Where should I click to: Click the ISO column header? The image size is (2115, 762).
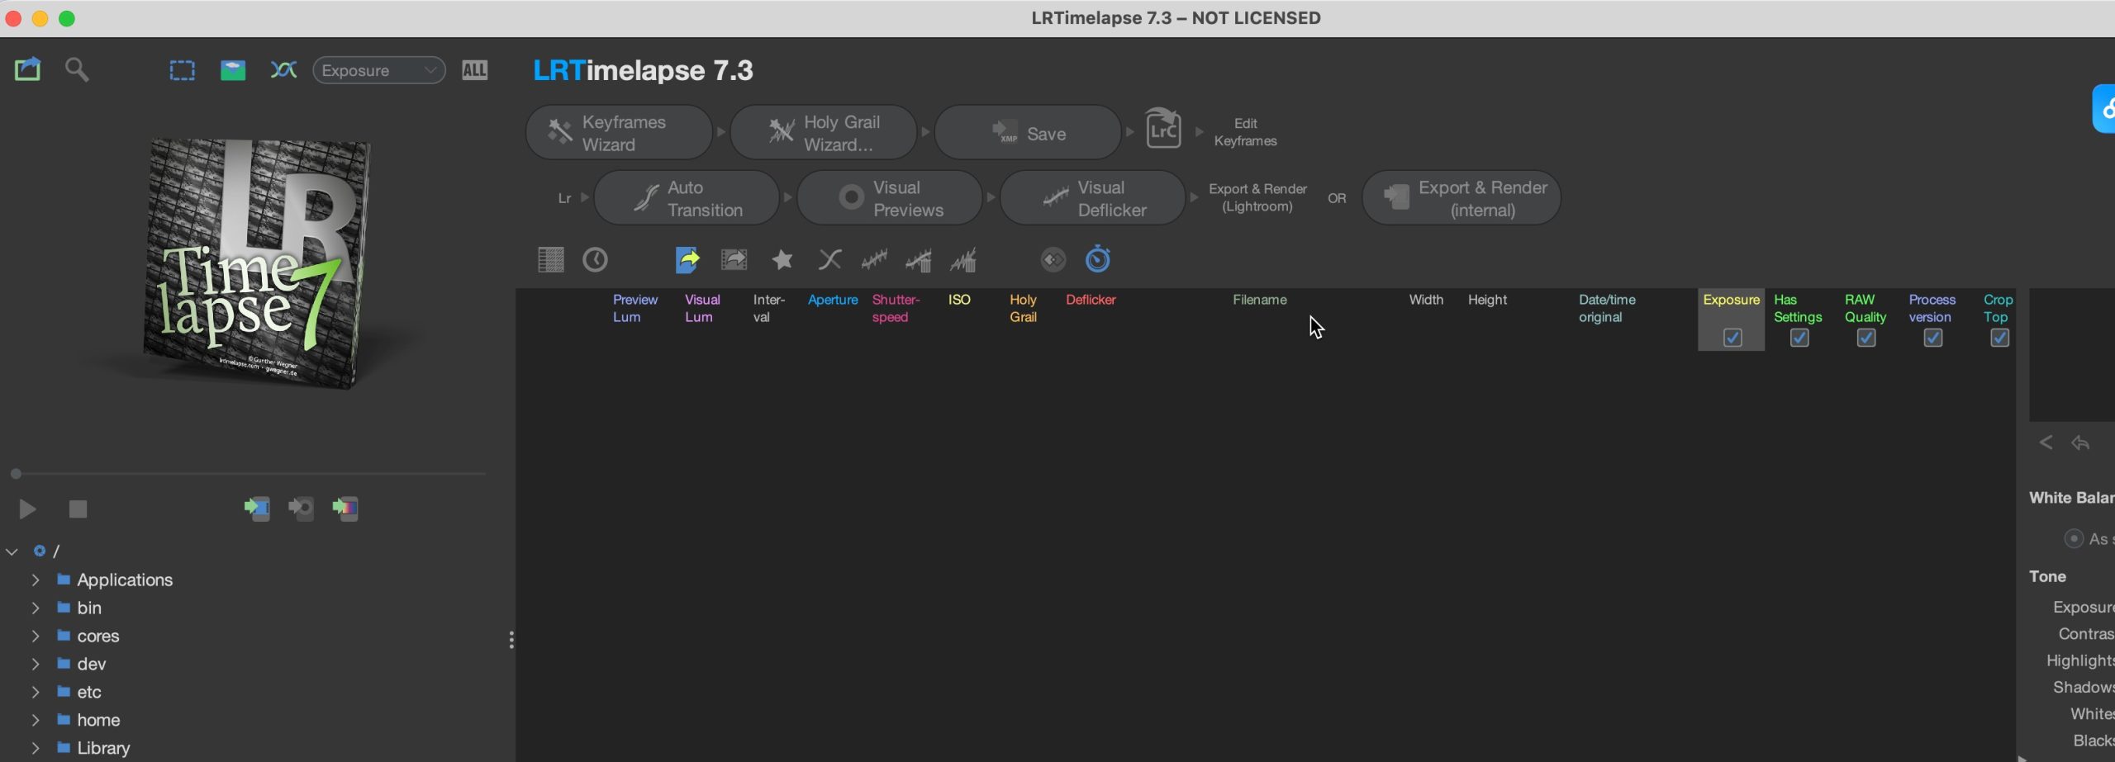pyautogui.click(x=959, y=300)
